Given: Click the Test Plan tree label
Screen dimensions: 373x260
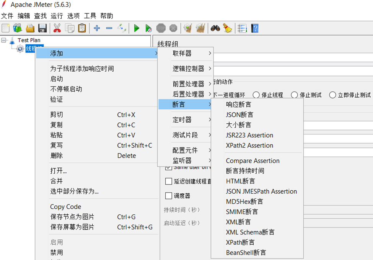Looking at the screenshot, I should (29, 40).
